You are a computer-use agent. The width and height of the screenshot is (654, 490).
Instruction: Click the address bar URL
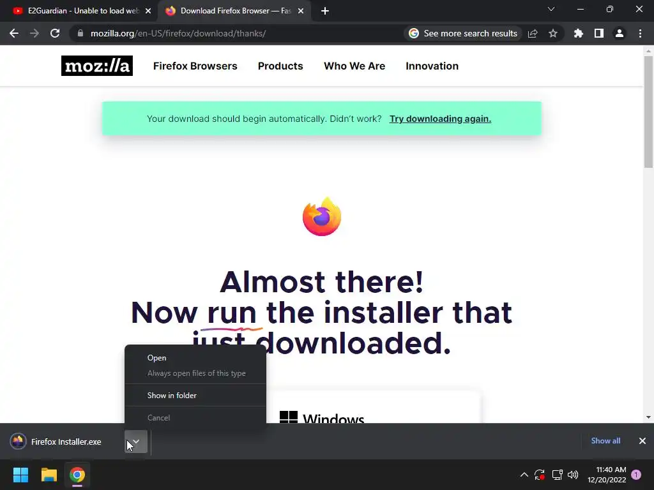pos(178,33)
